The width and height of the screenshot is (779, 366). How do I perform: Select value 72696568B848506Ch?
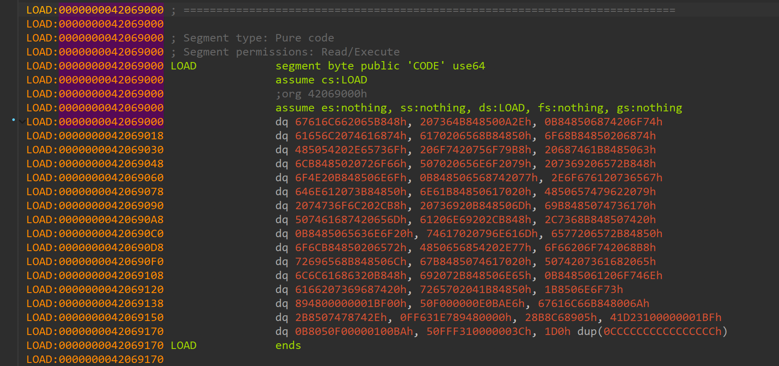(351, 262)
